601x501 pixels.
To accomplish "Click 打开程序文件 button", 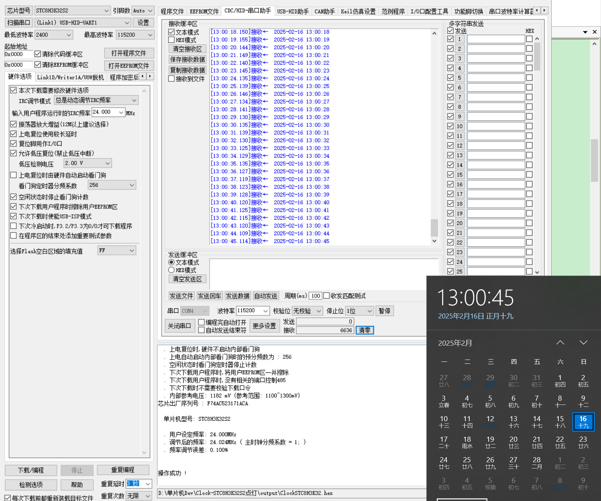I will click(x=129, y=53).
